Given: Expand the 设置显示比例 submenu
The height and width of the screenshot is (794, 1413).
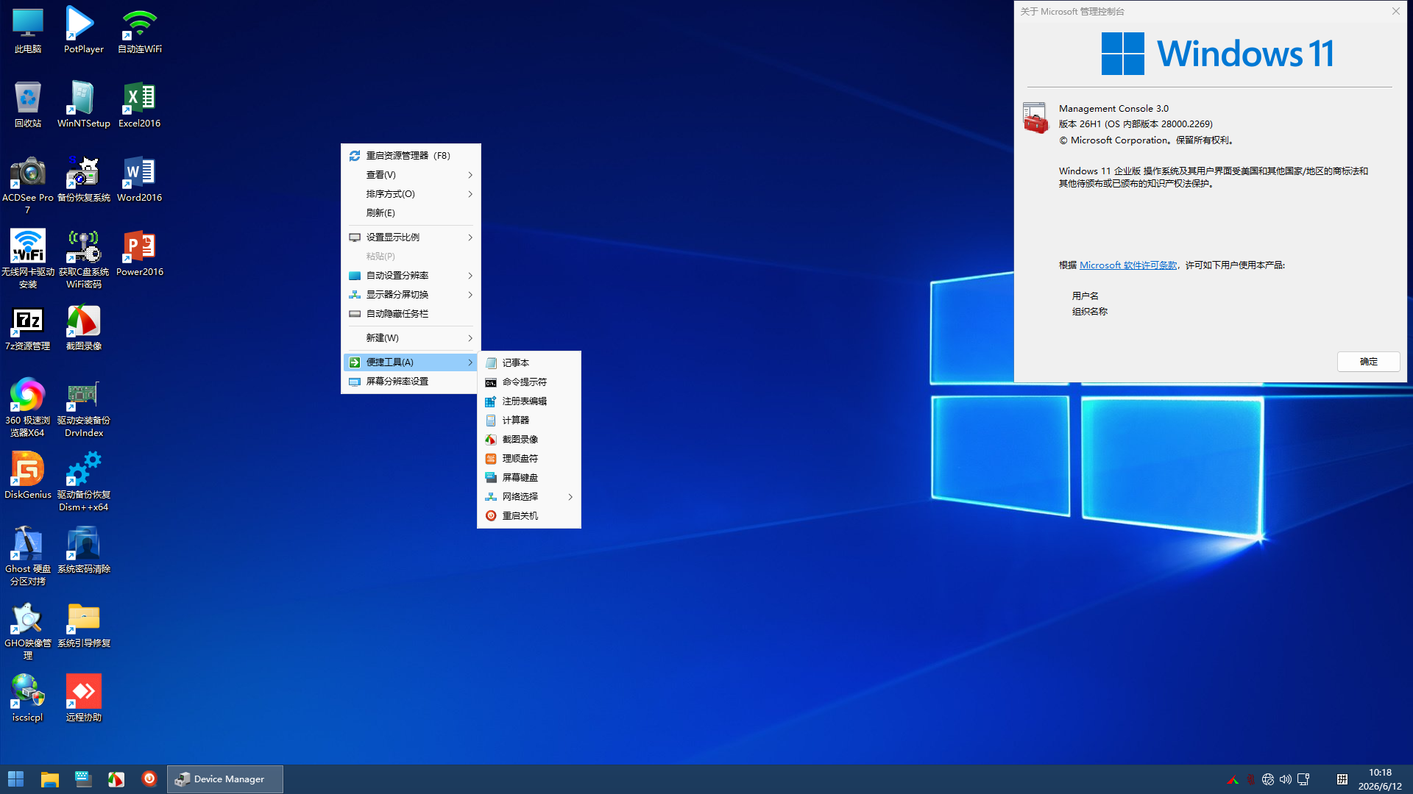Looking at the screenshot, I should tap(411, 237).
